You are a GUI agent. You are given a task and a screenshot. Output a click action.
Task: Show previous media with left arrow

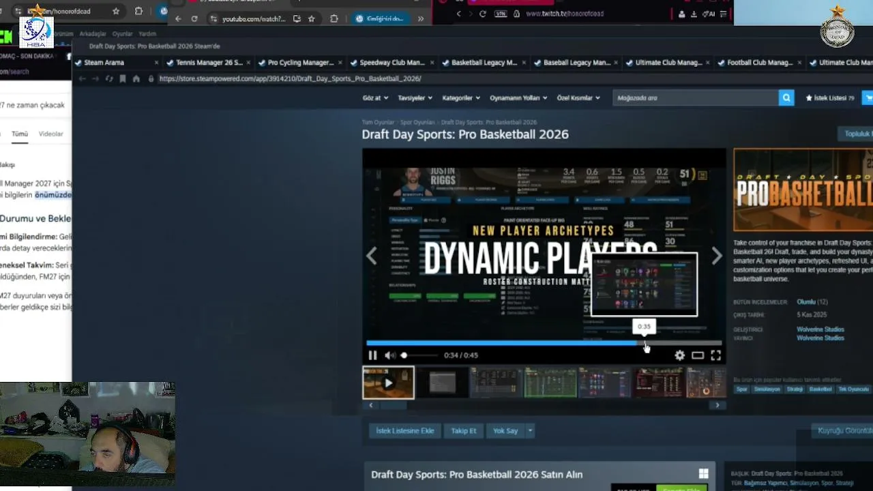click(x=372, y=256)
